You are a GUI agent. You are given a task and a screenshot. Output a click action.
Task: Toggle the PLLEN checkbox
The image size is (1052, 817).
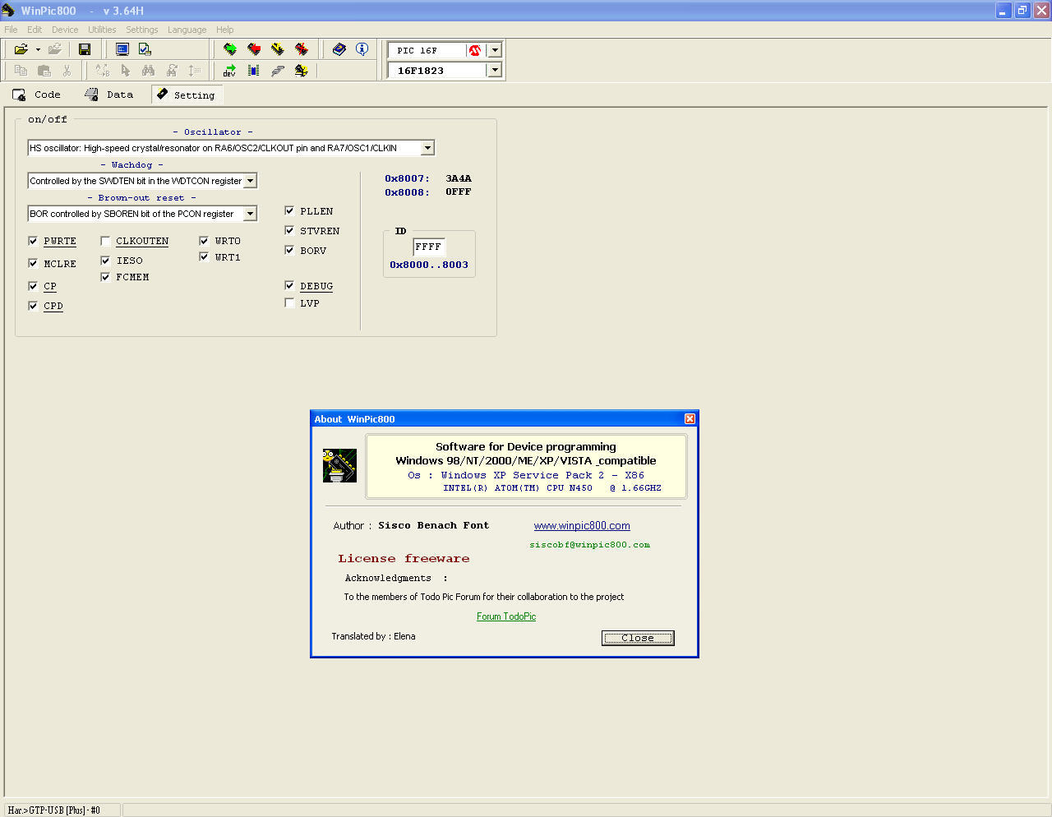[289, 210]
